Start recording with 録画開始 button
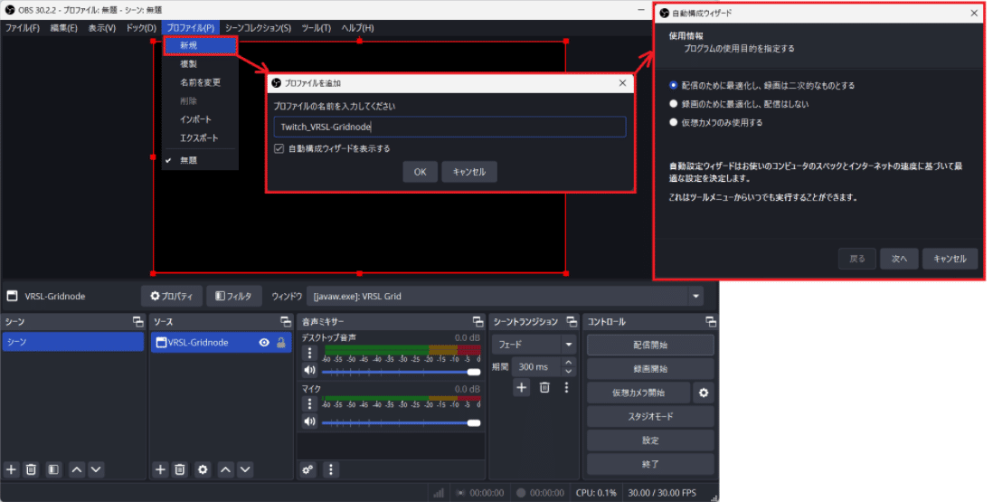Screen dimensions: 993x502 (x=650, y=369)
